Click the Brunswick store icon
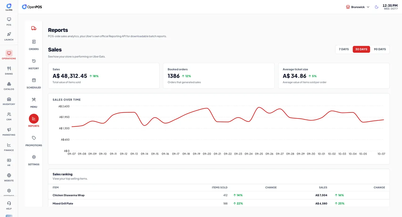Screen dimensions: 402x217 348,7
